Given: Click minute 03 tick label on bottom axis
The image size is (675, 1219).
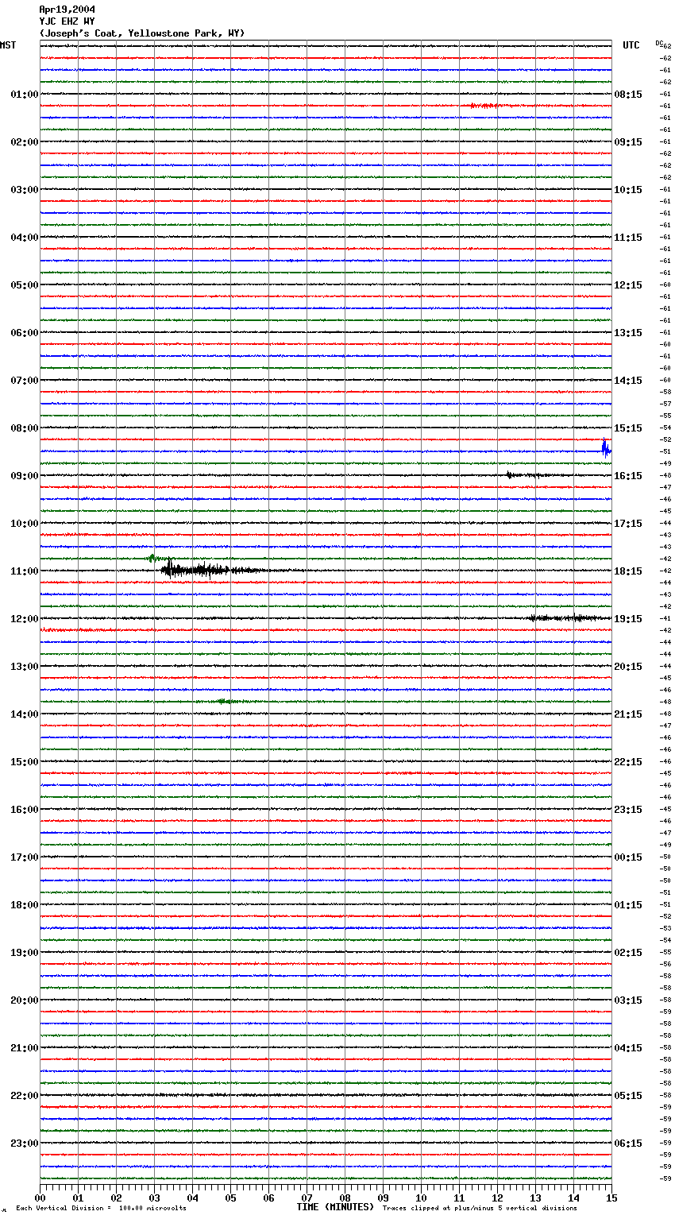Looking at the screenshot, I should (154, 1198).
